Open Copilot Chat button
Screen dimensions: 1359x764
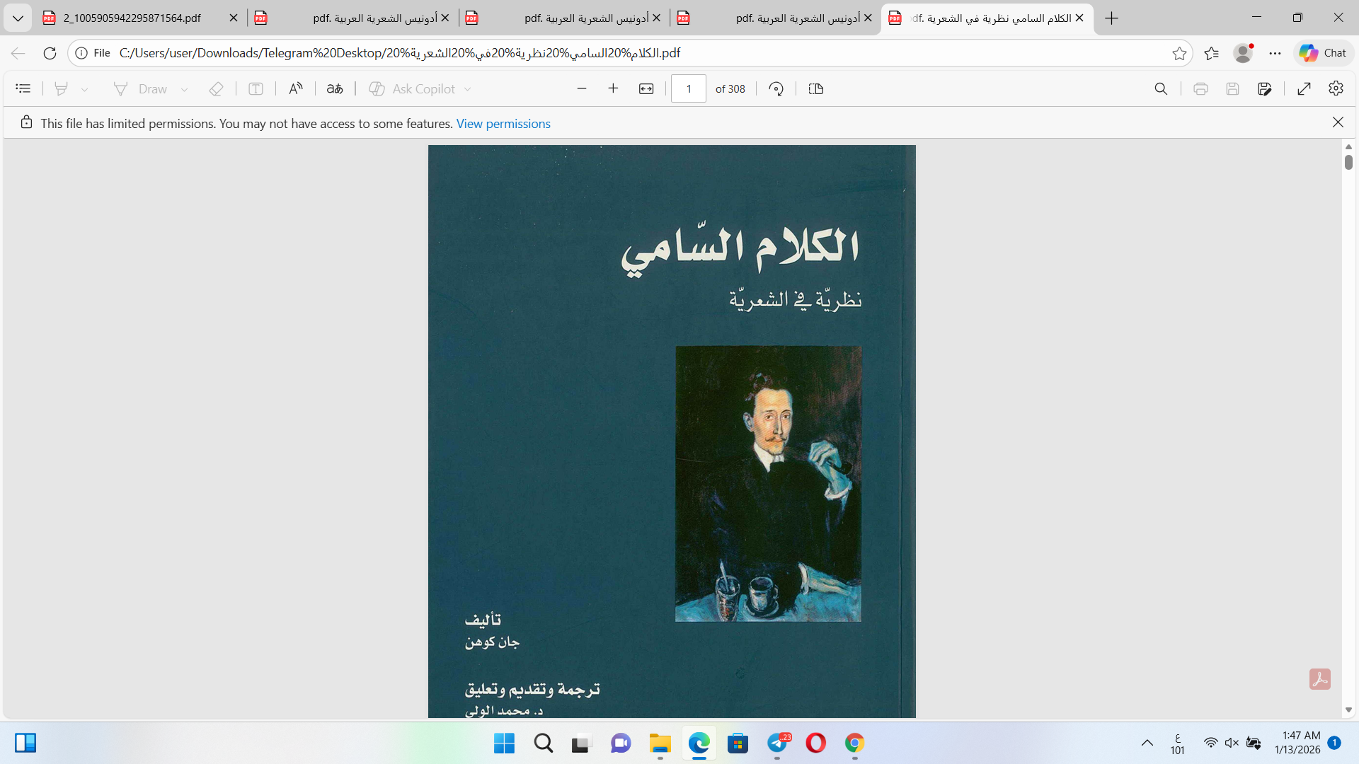point(1324,53)
